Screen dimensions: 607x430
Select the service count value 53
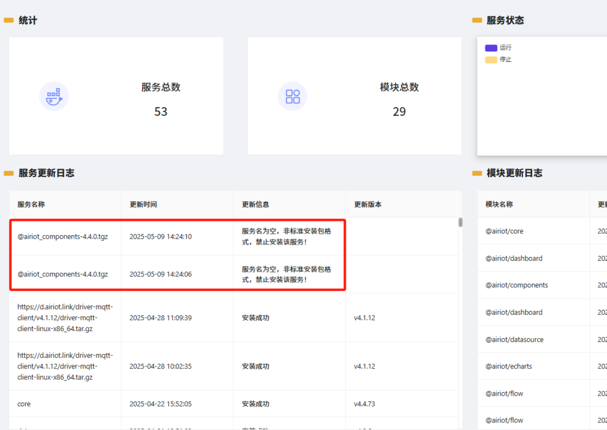pyautogui.click(x=161, y=111)
